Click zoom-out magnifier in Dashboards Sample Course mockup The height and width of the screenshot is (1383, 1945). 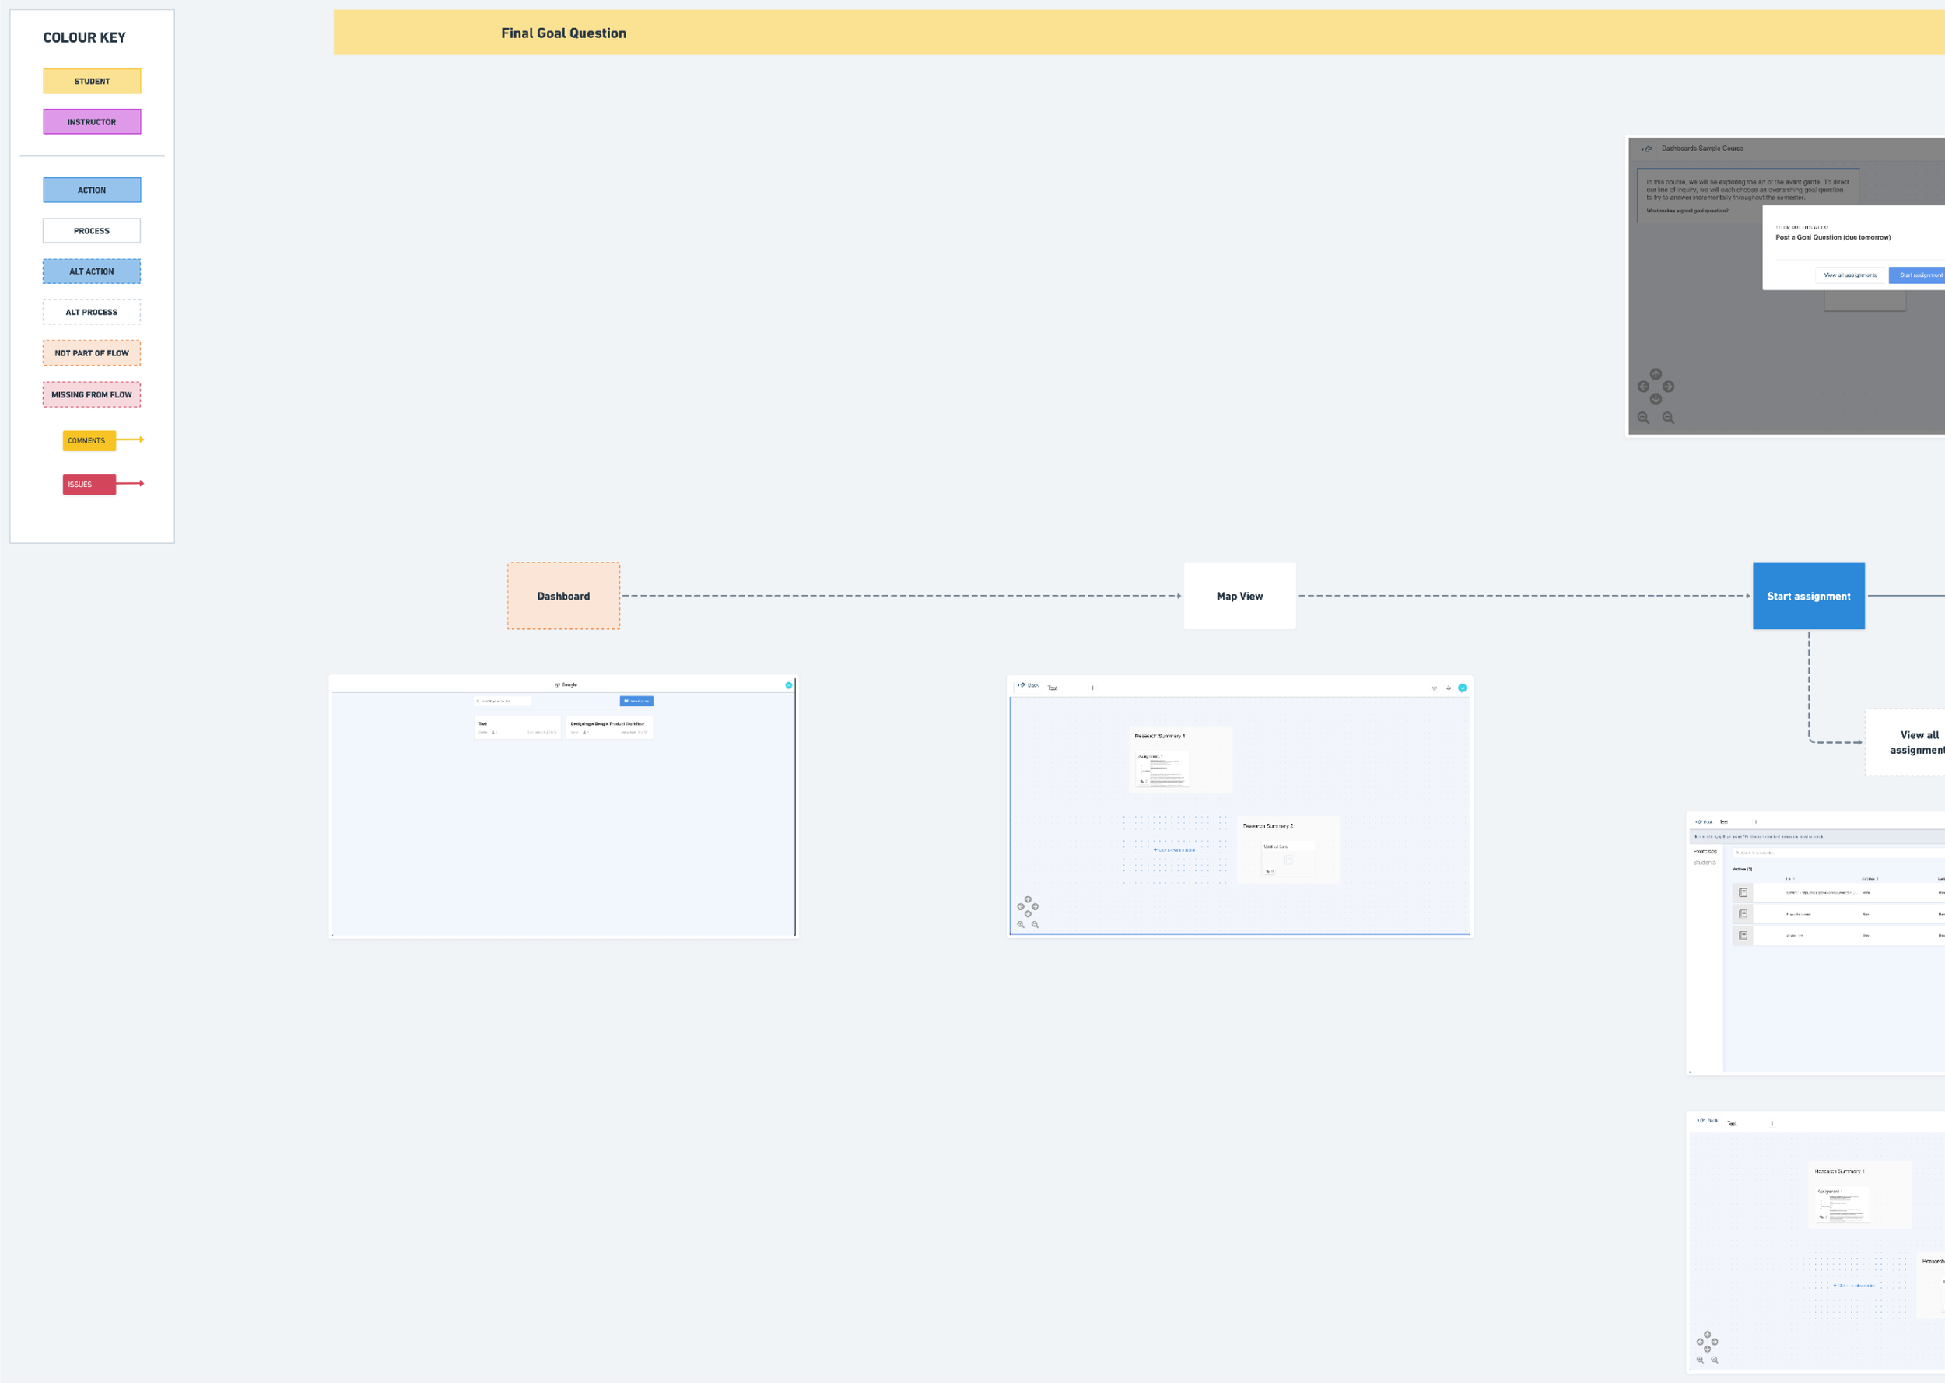click(x=1668, y=417)
